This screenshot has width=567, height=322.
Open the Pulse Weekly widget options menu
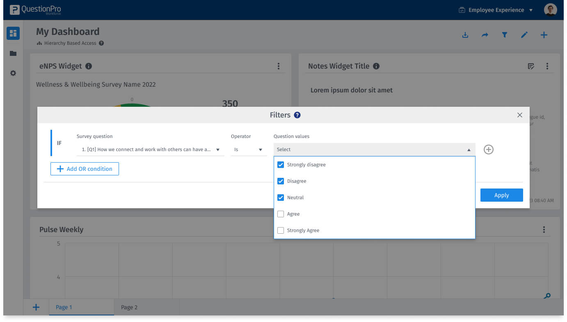(x=544, y=229)
